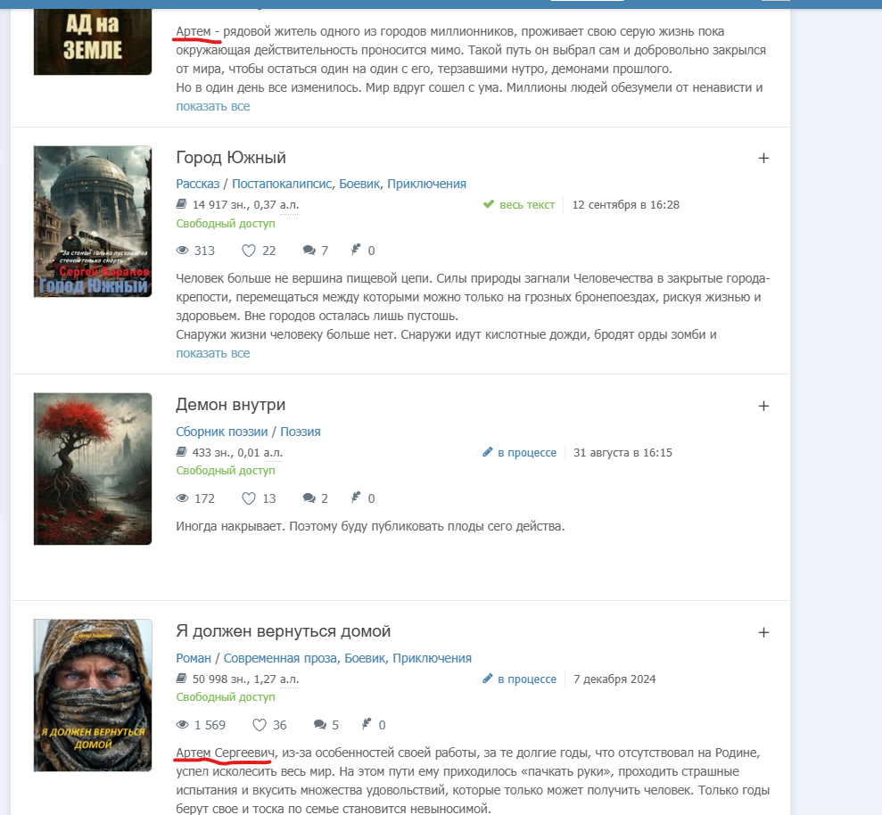
Task: Click the pencil icon by в процессе dated 7 декабря 2024
Action: 488,679
